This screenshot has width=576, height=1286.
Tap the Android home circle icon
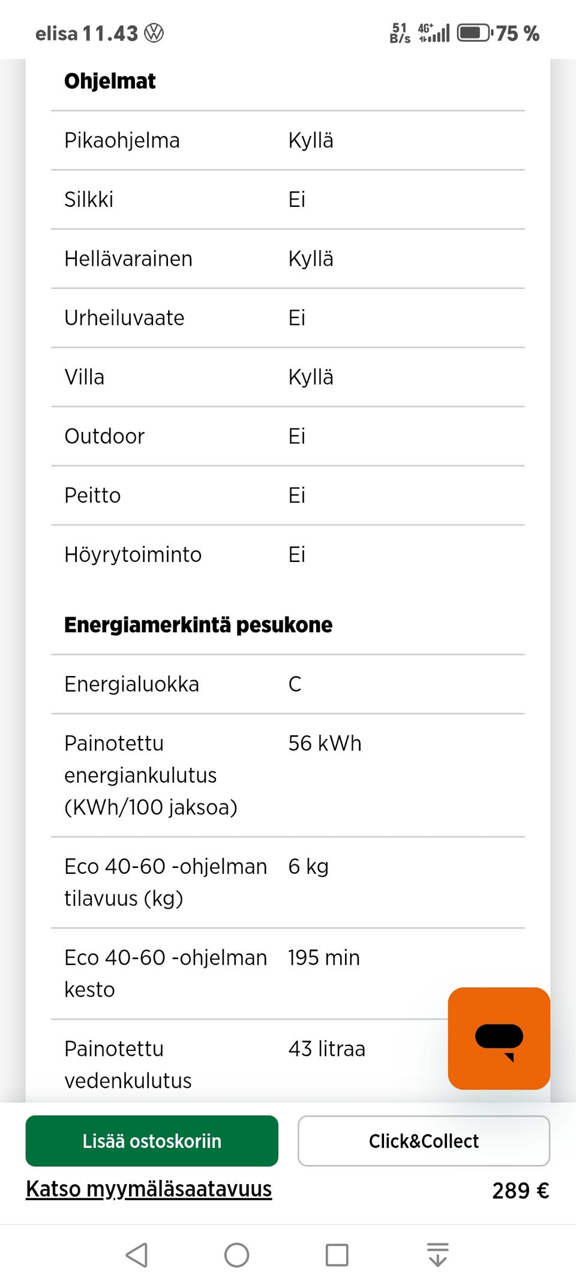(236, 1254)
